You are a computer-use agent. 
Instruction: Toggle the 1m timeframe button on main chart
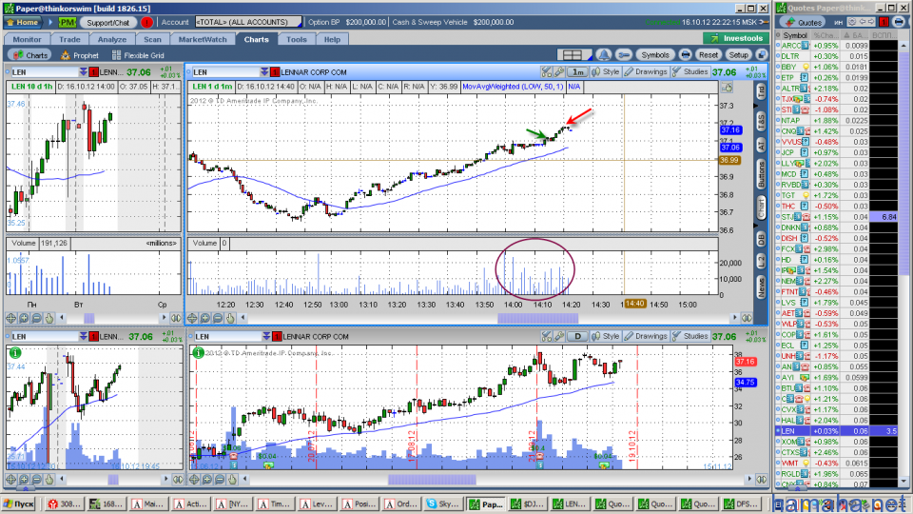pyautogui.click(x=577, y=72)
